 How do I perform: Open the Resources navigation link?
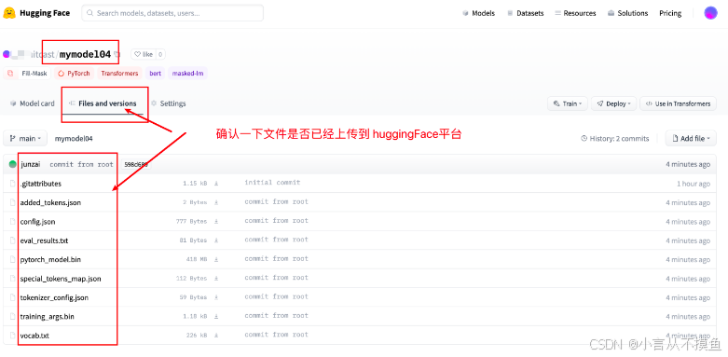(575, 13)
